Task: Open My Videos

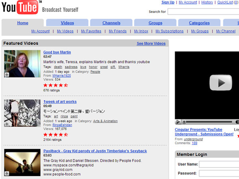Action: point(65,31)
